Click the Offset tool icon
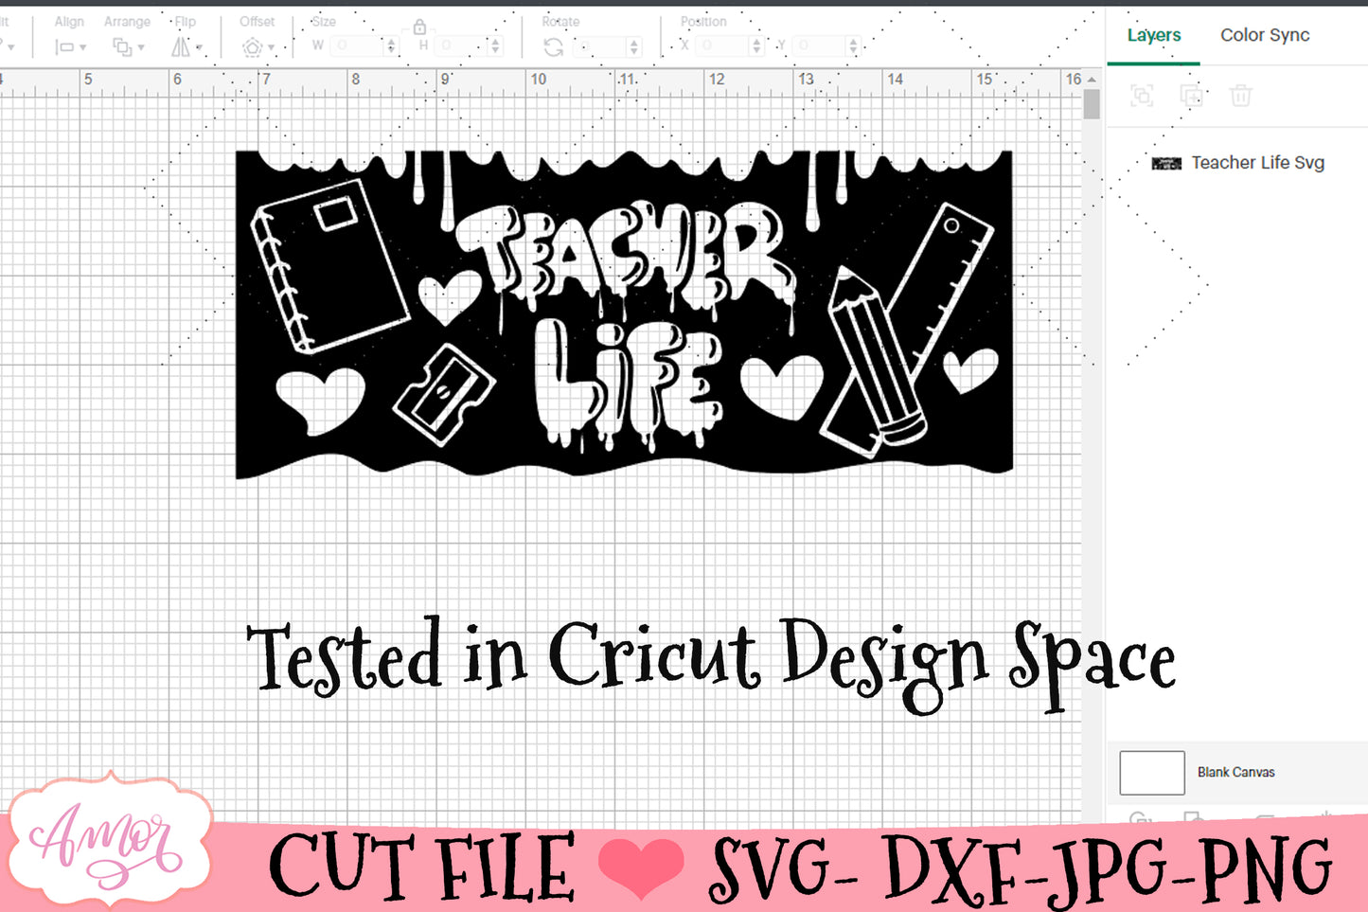This screenshot has width=1368, height=912. click(253, 46)
